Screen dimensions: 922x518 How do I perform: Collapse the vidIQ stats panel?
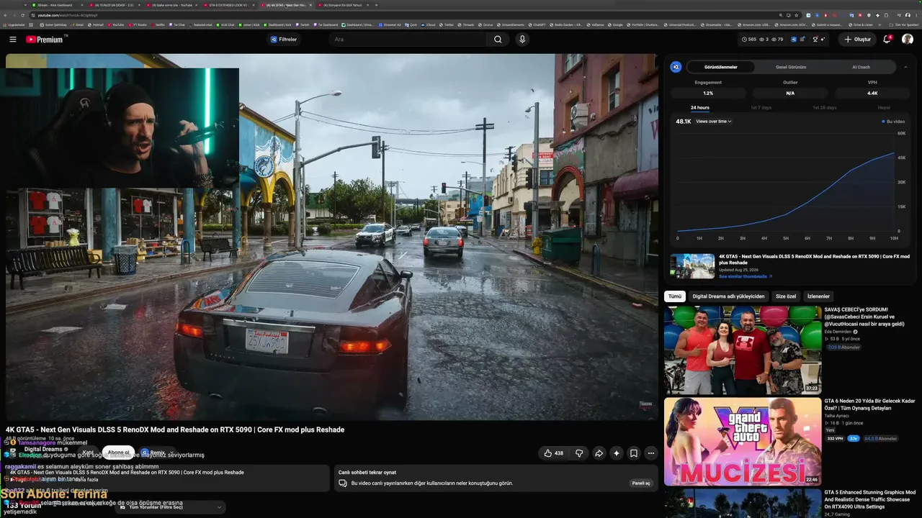click(905, 67)
